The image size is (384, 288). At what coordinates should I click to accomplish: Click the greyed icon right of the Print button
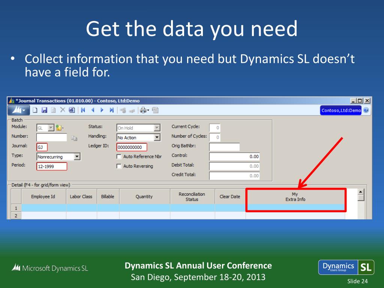pyautogui.click(x=155, y=110)
